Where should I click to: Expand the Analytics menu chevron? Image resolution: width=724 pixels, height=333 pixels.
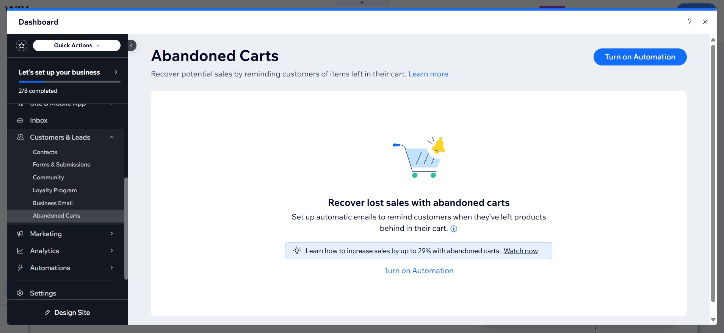point(111,251)
